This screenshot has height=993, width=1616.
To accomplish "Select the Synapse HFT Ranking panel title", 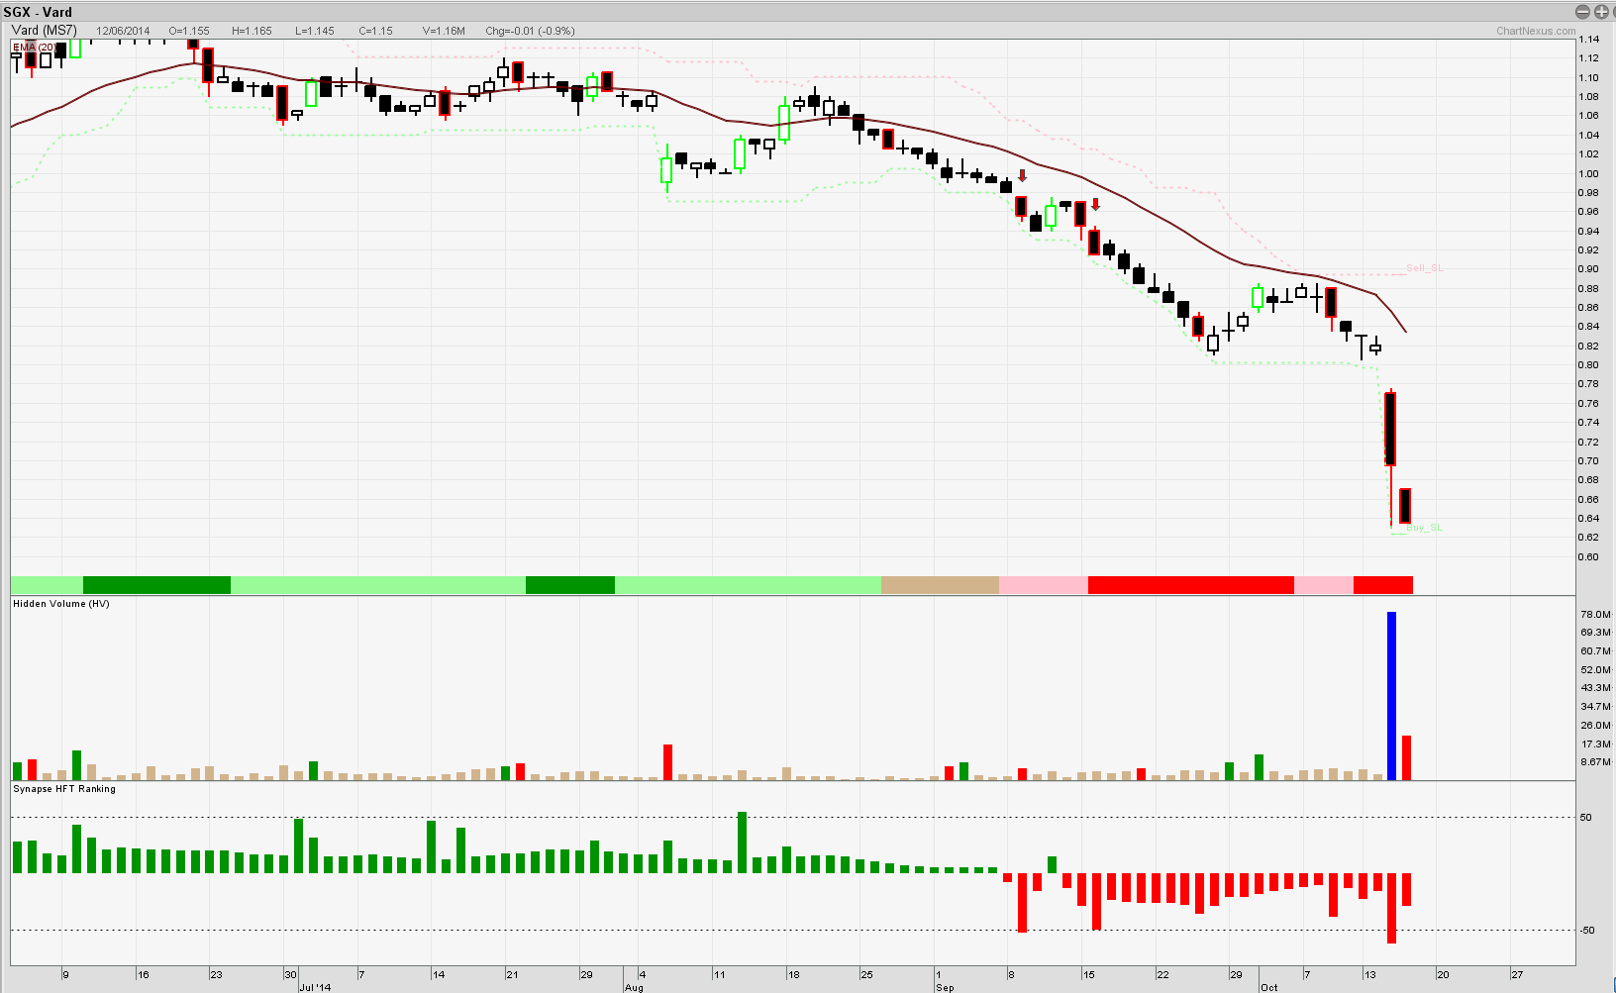I will point(64,789).
